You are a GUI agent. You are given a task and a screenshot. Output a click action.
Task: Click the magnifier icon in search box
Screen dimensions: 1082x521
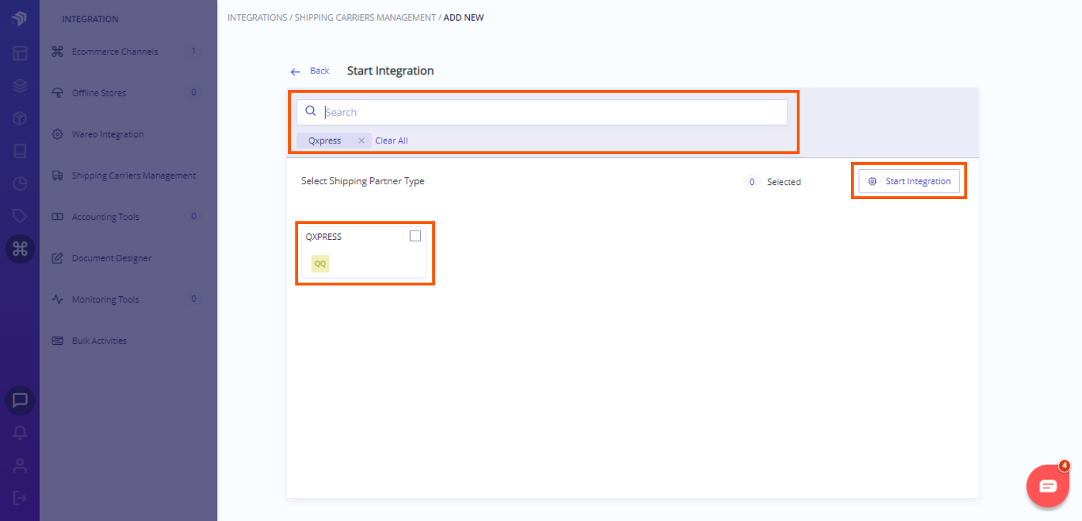(310, 111)
